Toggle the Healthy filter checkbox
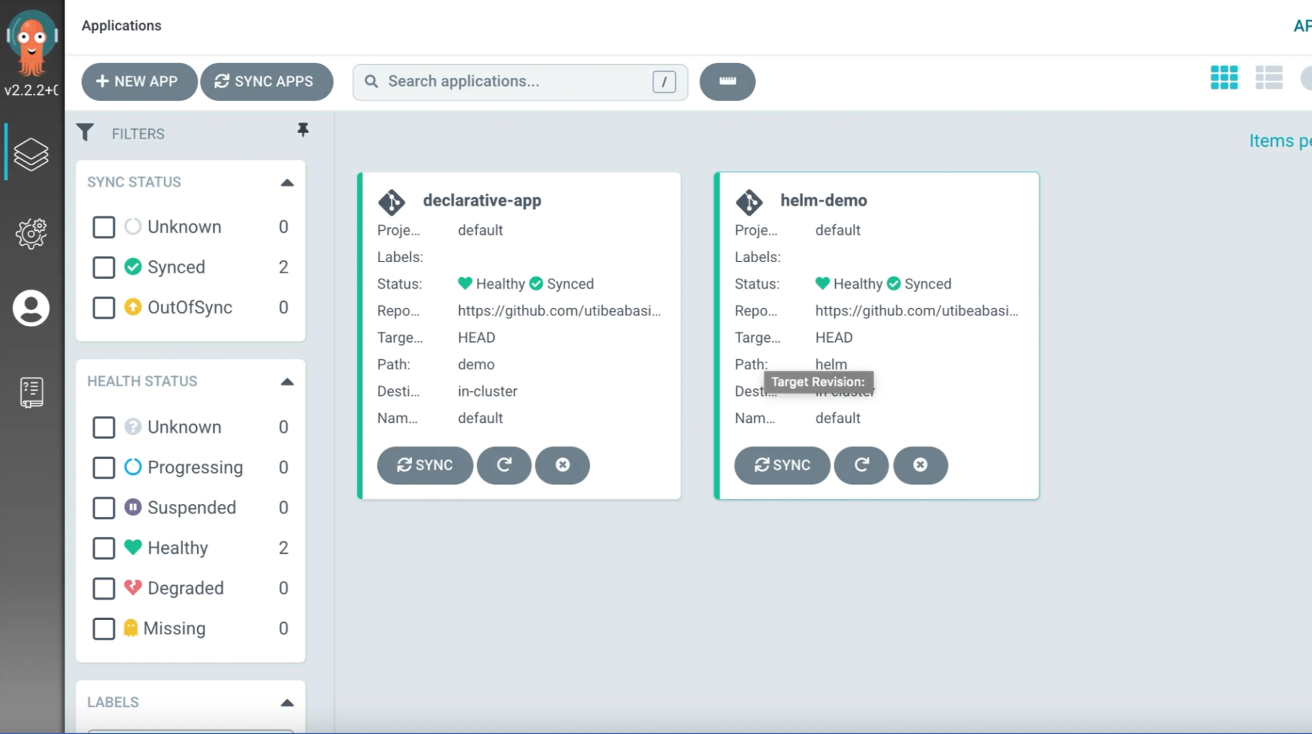Screen dimensions: 1312x734 tap(104, 548)
